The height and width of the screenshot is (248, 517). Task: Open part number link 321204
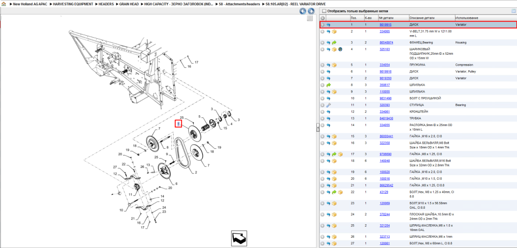(385, 226)
